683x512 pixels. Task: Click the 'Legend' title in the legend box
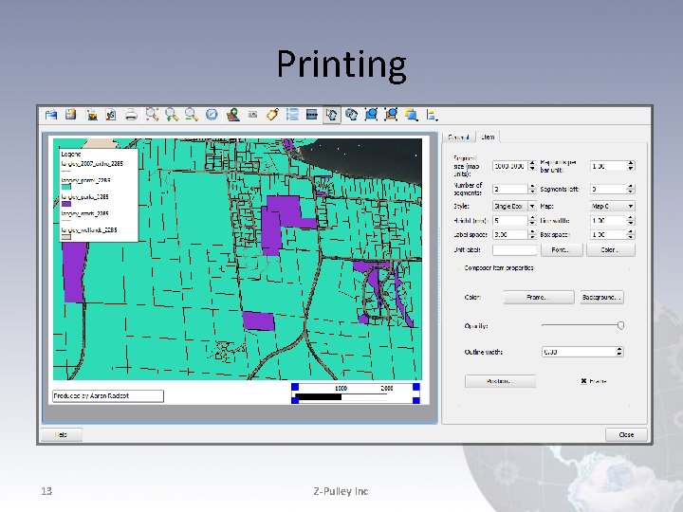pos(71,154)
